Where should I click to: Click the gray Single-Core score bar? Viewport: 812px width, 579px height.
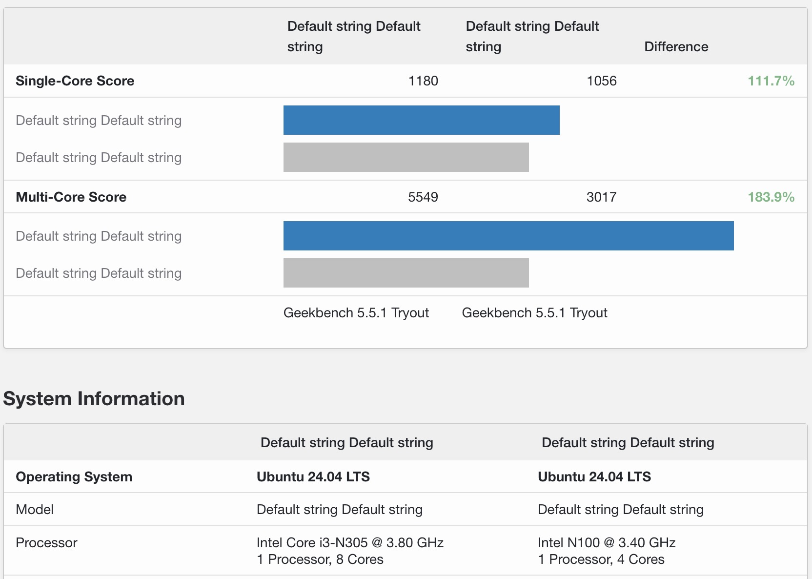tap(406, 157)
